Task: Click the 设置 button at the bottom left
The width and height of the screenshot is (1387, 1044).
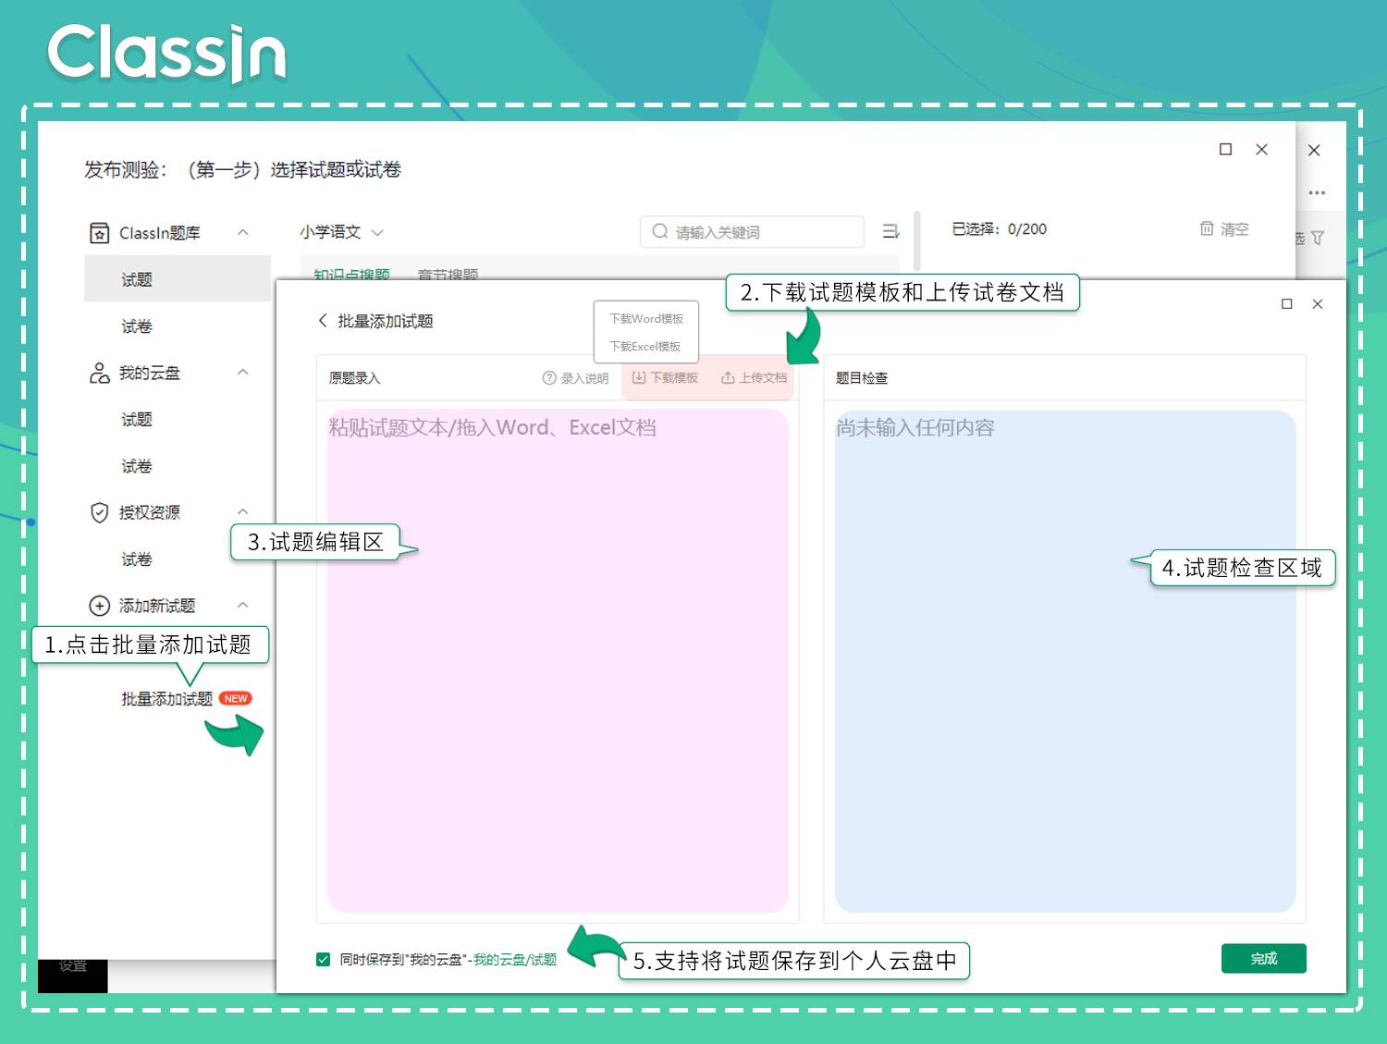Action: coord(73,966)
